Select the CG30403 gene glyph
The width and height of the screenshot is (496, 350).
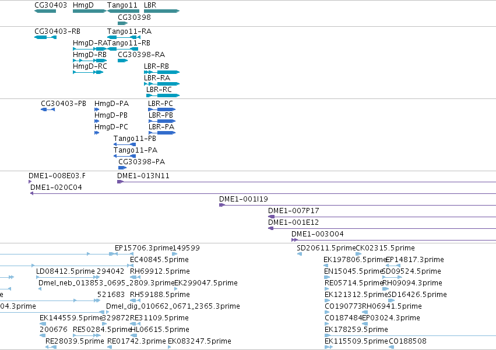tap(45, 11)
